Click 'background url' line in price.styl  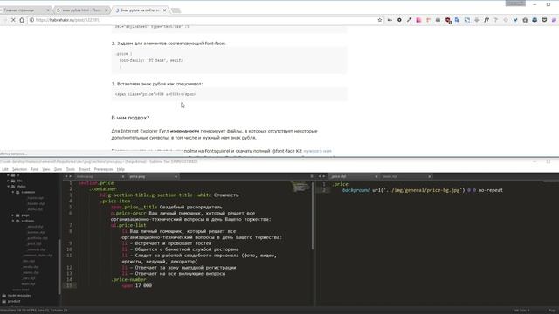pos(423,190)
